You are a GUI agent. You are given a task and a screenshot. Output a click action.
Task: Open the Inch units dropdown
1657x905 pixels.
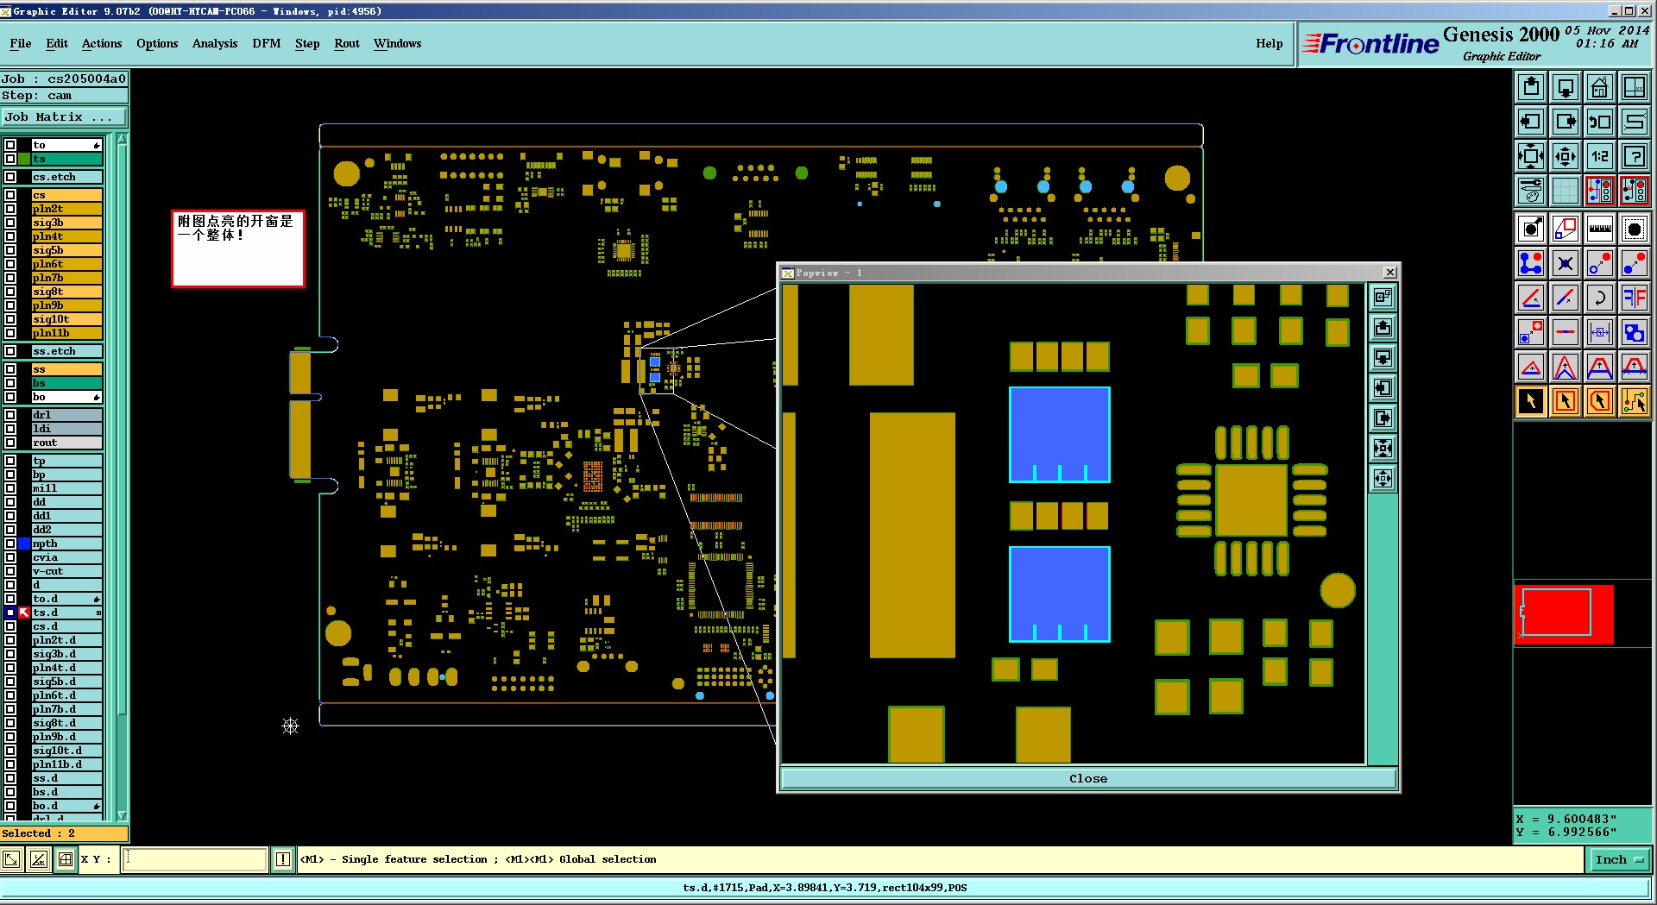pyautogui.click(x=1619, y=859)
